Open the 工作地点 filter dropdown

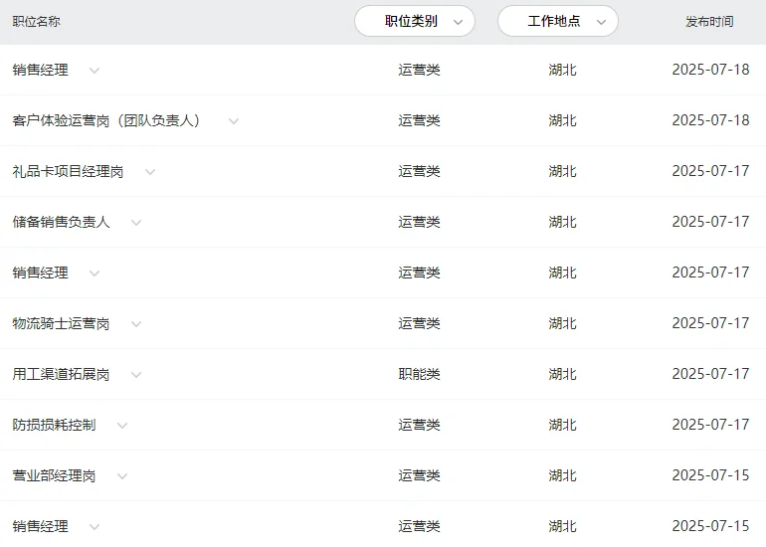click(x=558, y=21)
